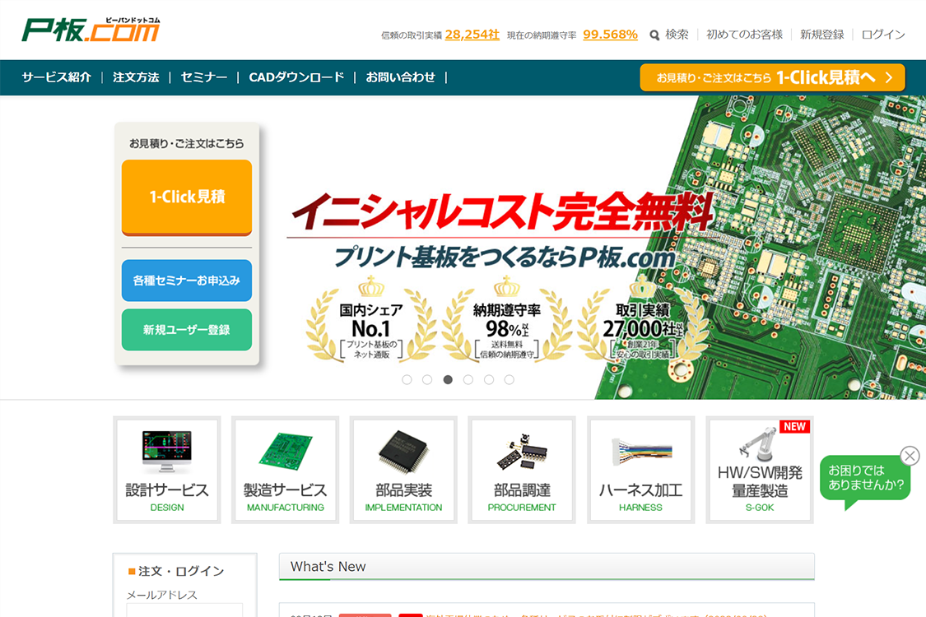926x617 pixels.
Task: Open the 製造サービス MANUFACTURING tile
Action: point(285,470)
